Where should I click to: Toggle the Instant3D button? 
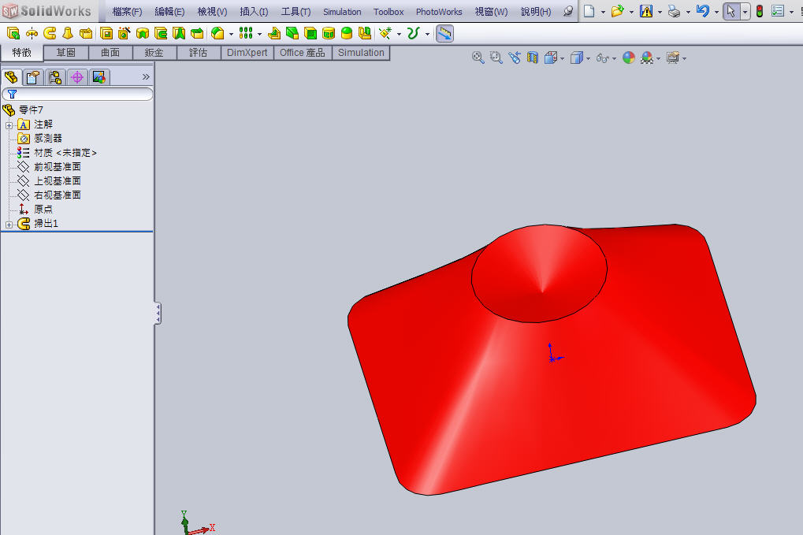[444, 34]
